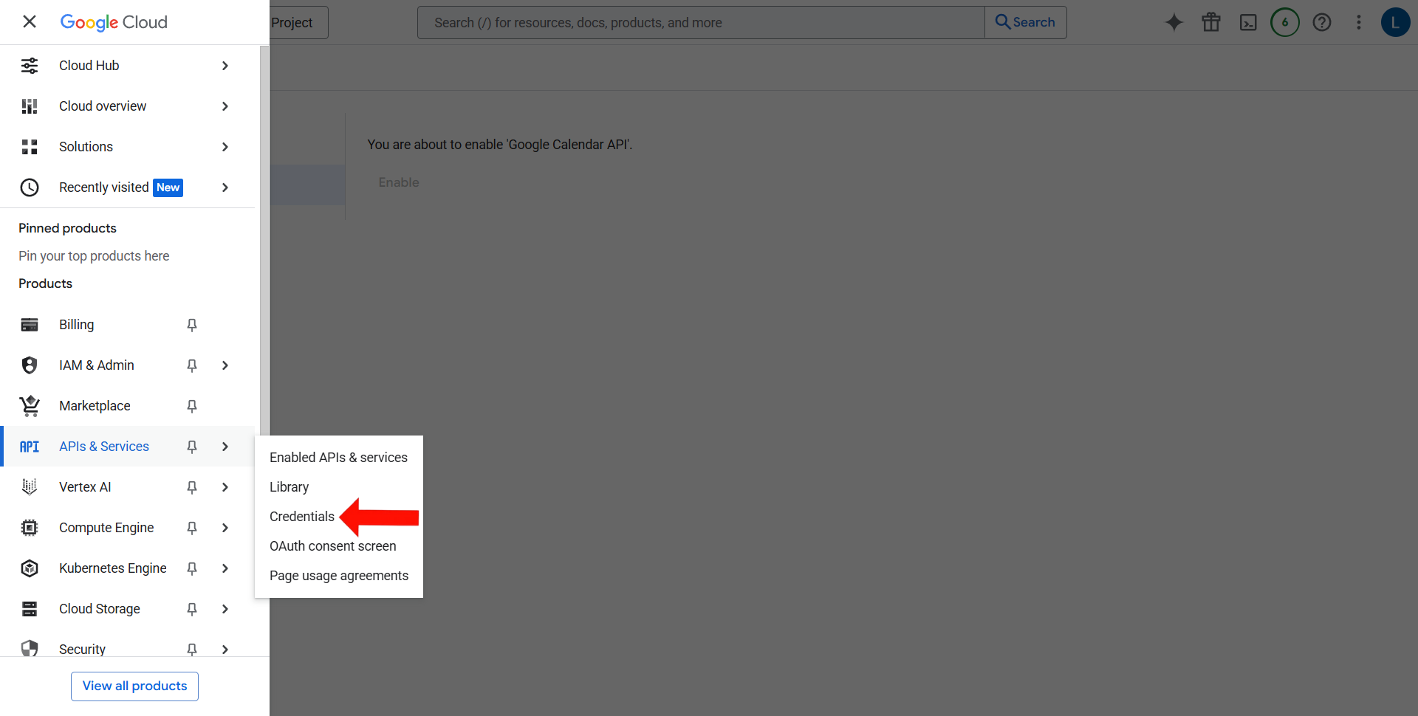This screenshot has width=1418, height=716.
Task: Open the Project selector button
Action: (x=298, y=23)
